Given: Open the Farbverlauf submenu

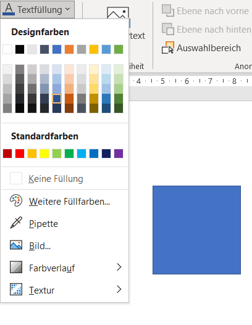Looking at the screenshot, I should point(65,268).
